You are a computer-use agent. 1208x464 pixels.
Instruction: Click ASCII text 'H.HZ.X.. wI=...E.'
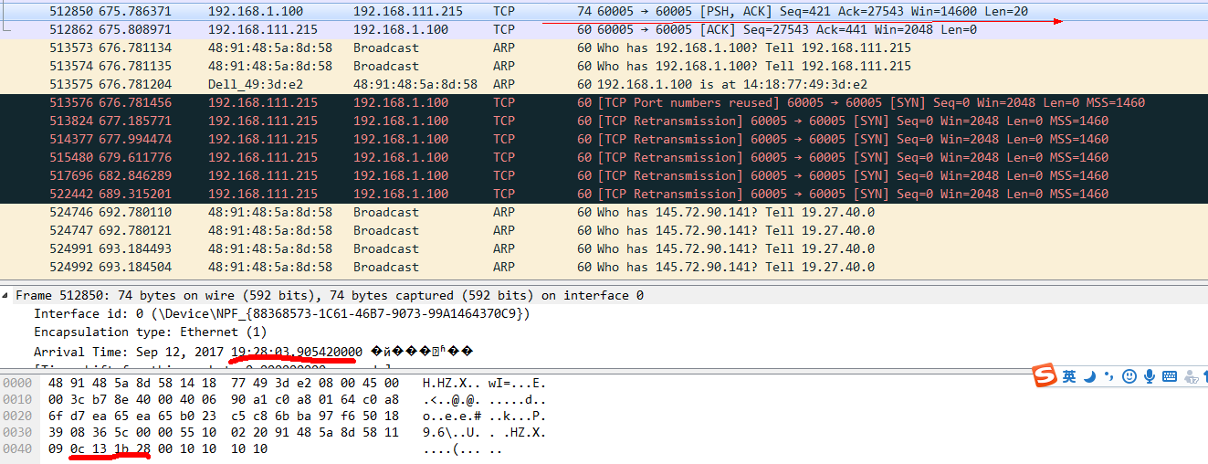pos(484,383)
